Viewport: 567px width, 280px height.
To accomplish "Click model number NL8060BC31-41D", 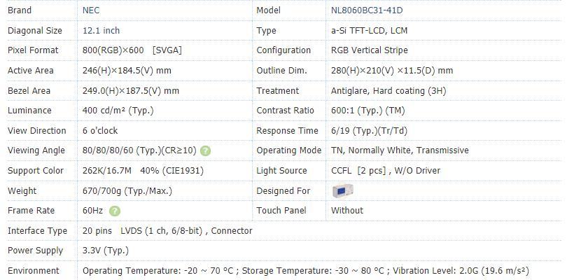I will [367, 10].
